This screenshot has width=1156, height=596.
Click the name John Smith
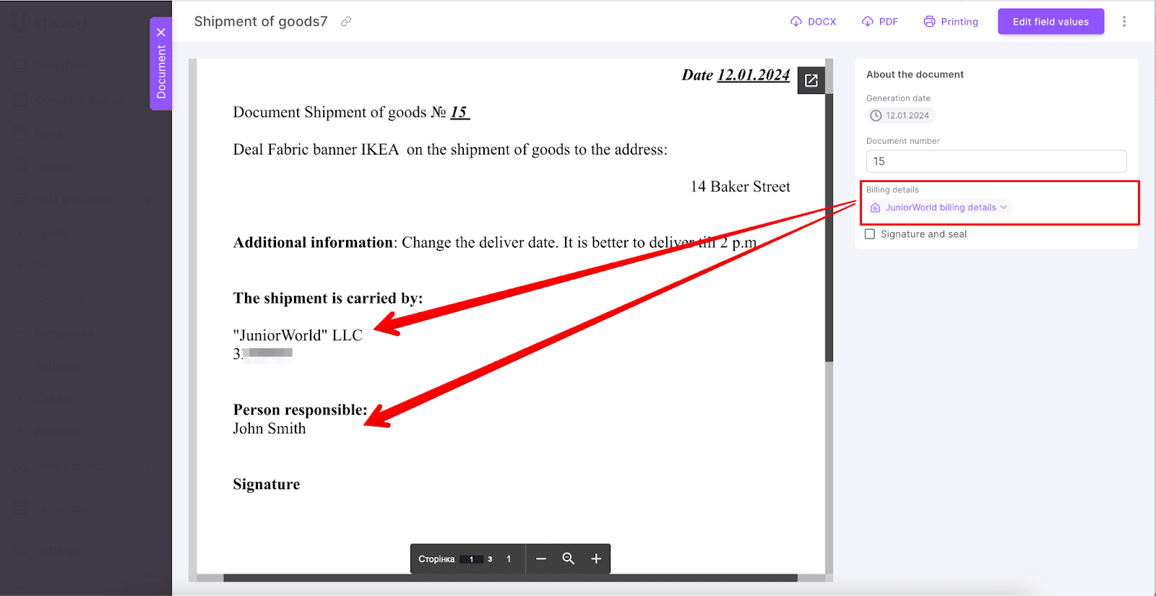pos(269,428)
